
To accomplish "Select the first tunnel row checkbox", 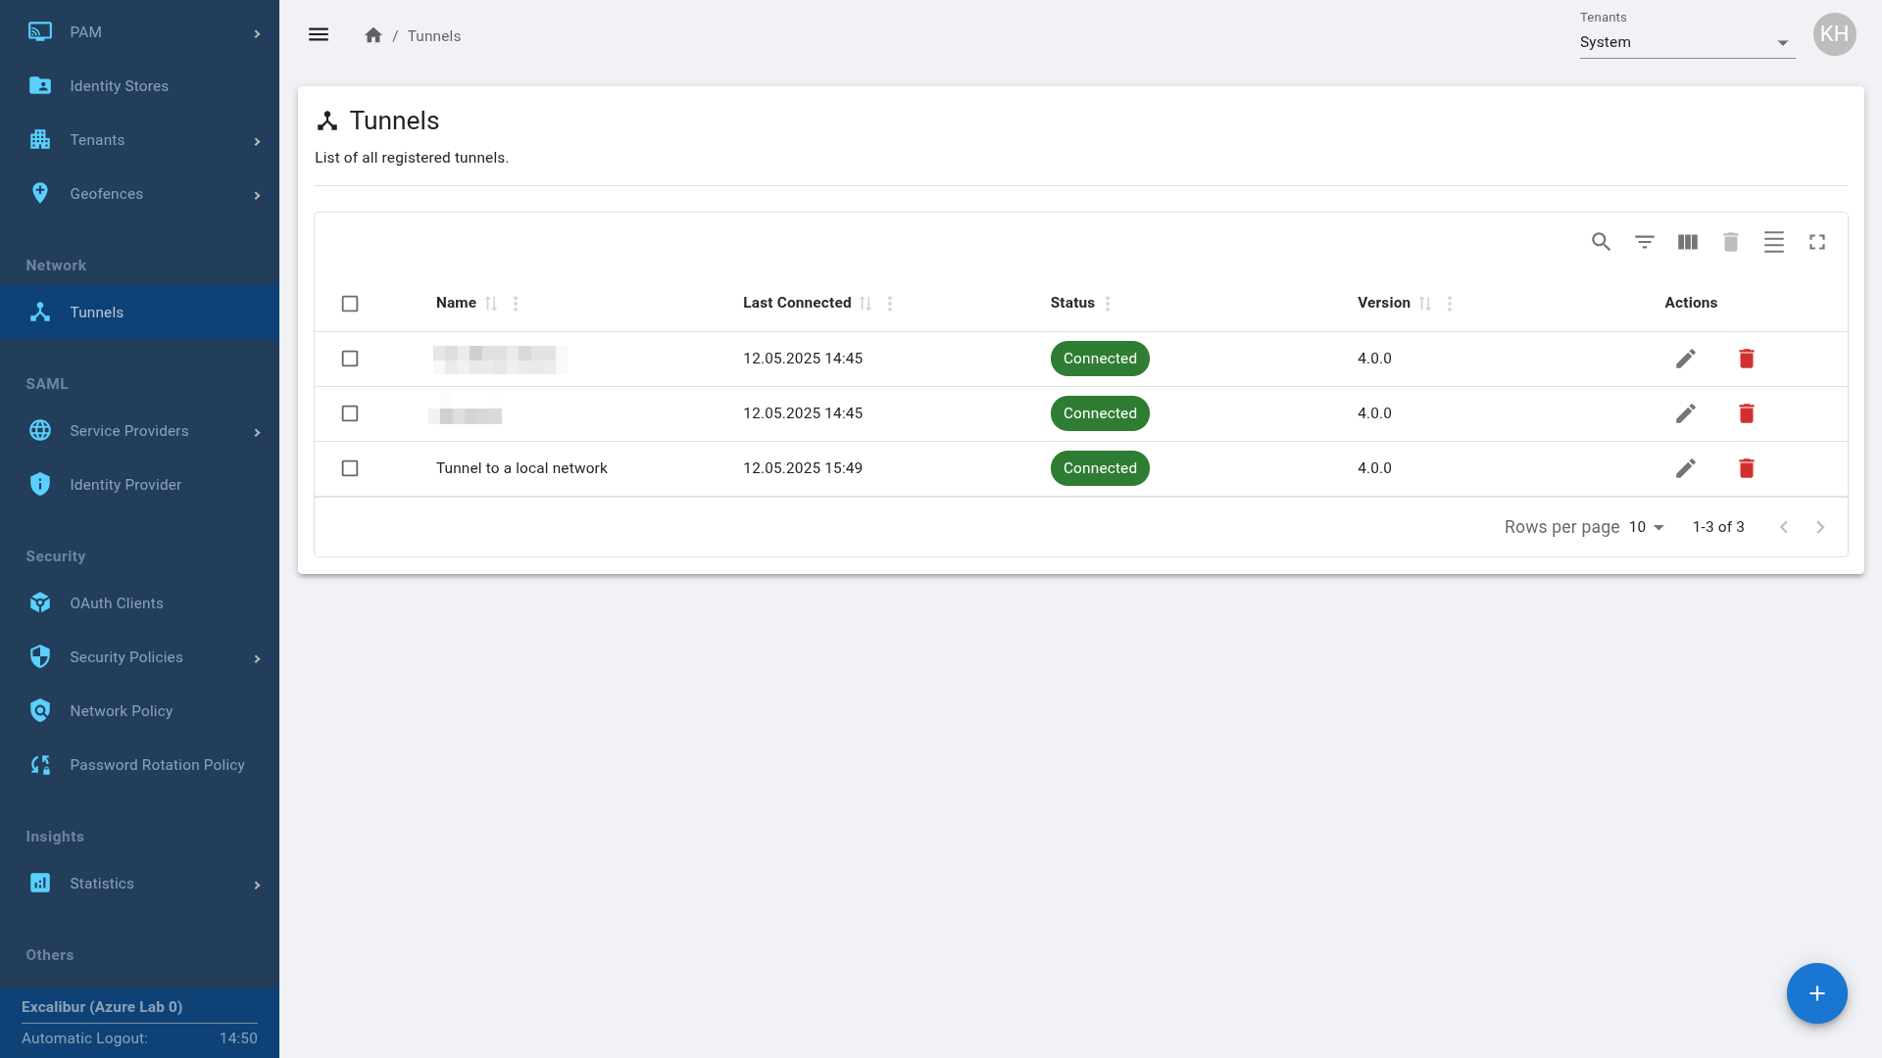I will point(350,359).
